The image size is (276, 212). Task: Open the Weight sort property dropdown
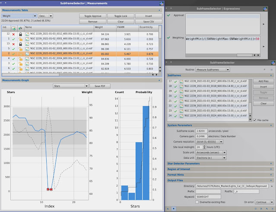click(19, 16)
